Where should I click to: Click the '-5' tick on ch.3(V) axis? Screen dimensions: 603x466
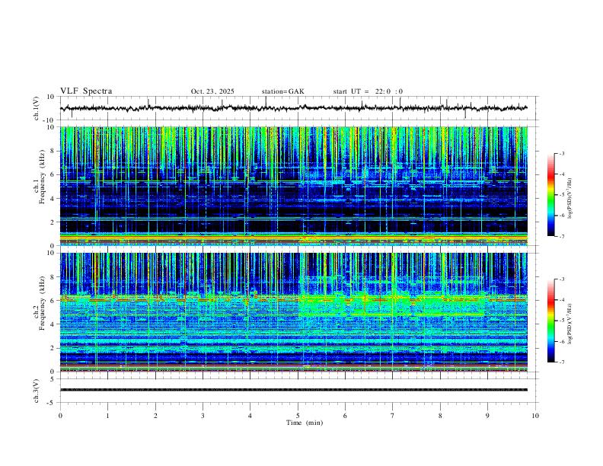52,403
